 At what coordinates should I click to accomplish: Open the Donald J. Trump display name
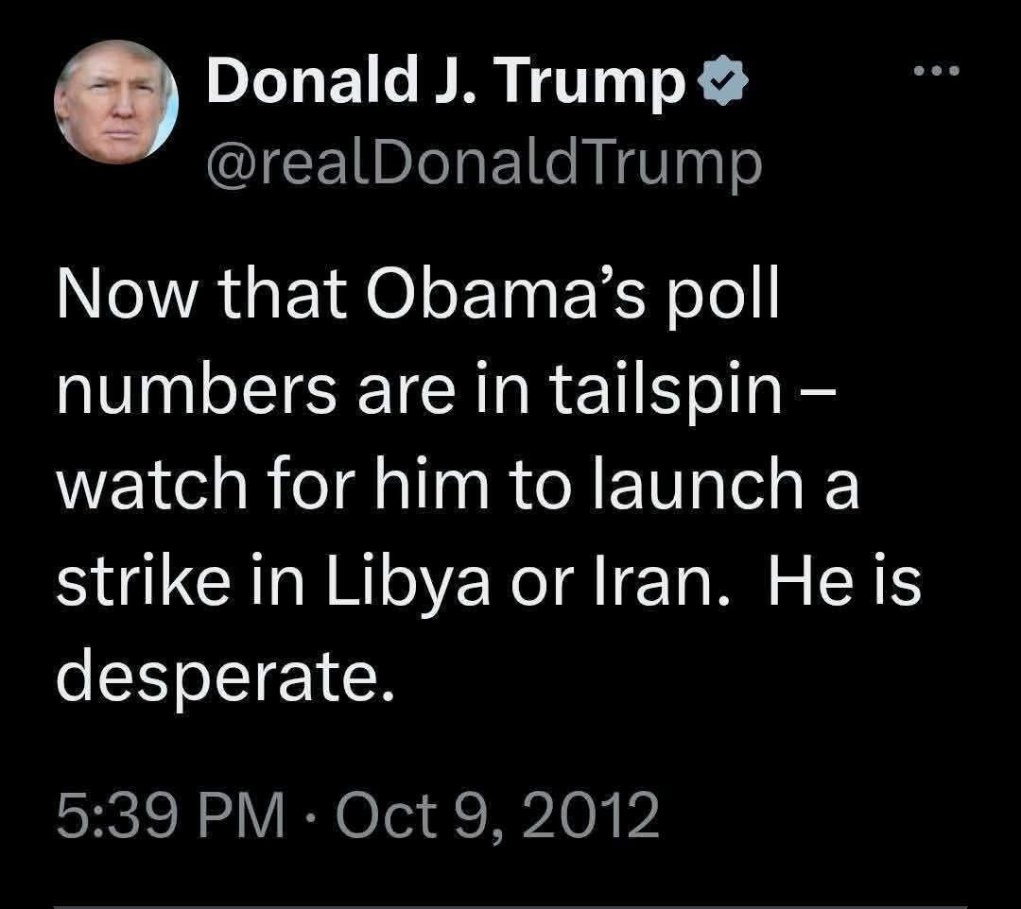point(446,85)
